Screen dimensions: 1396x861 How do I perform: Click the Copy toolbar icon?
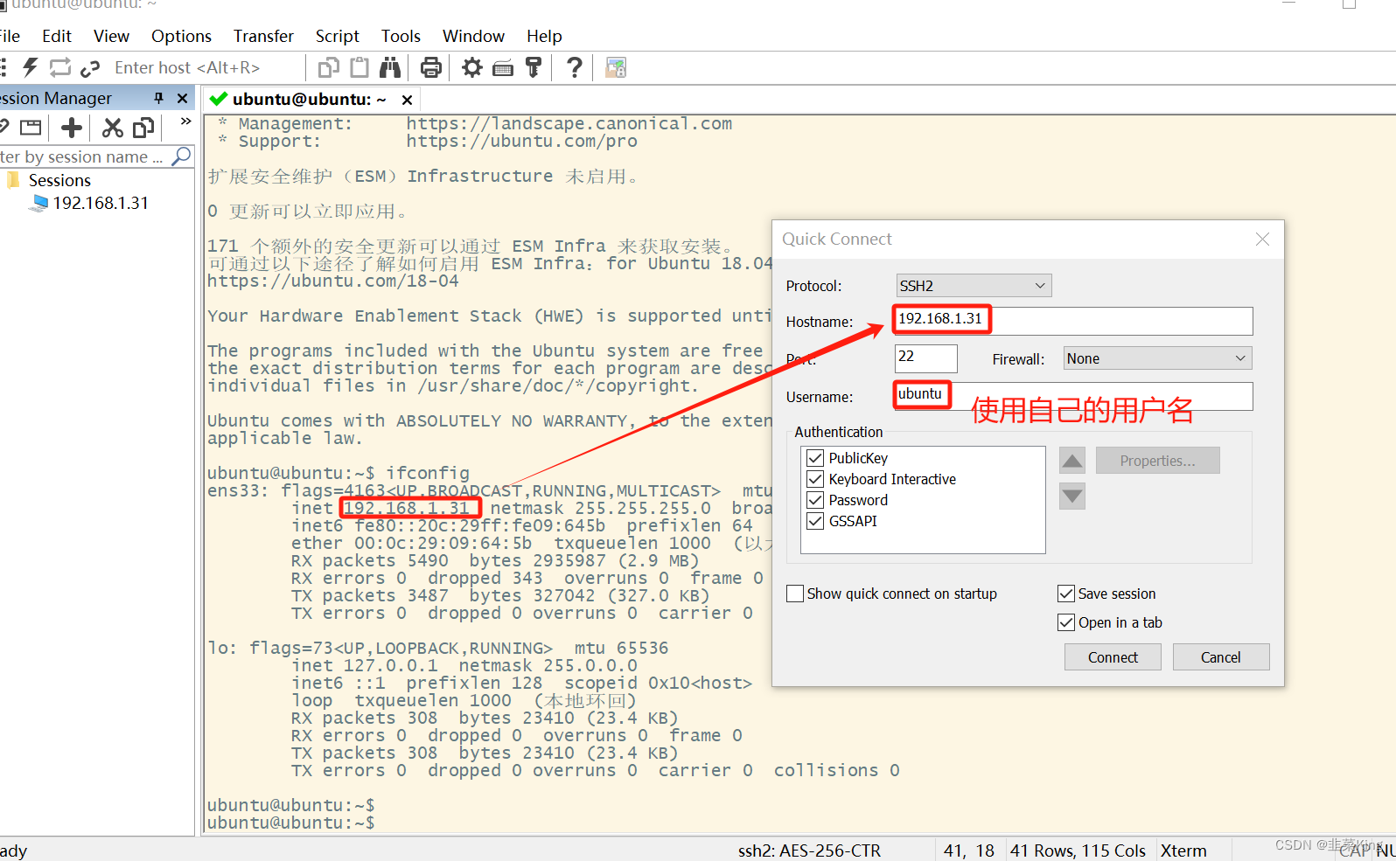329,67
